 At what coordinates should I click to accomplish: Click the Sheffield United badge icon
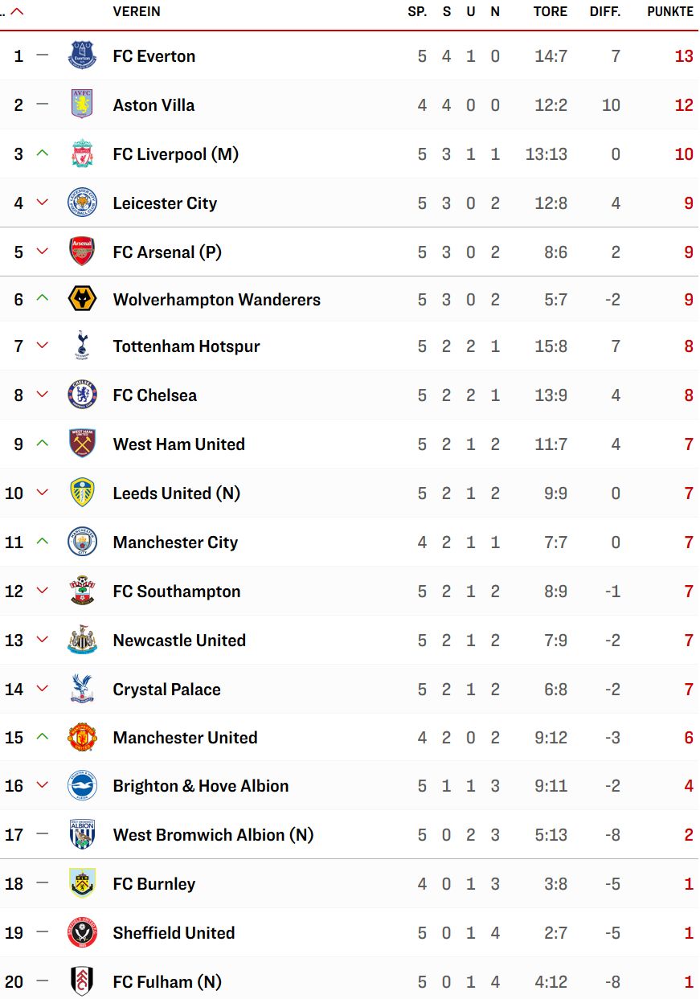tap(82, 932)
